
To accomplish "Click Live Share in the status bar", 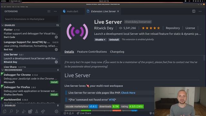I will [x=84, y=113].
